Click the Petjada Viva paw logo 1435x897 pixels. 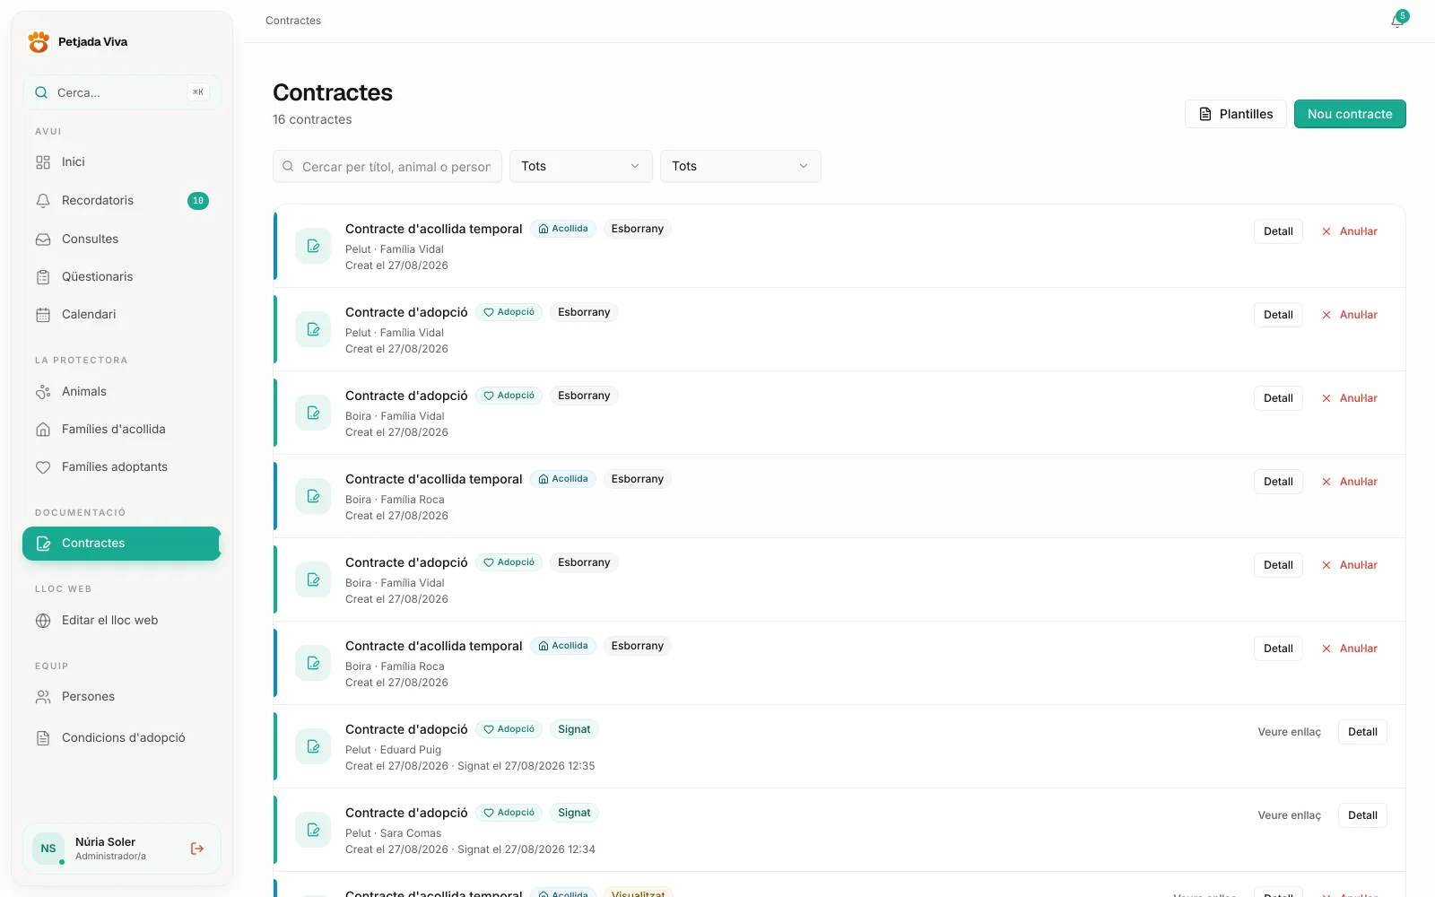[39, 42]
